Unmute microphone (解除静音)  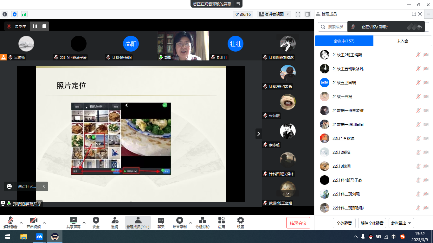(10, 222)
